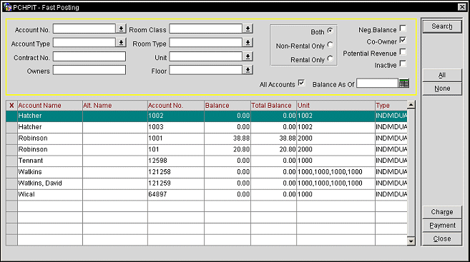Click the Account No. input field
Viewport: 470px width, 262px height.
pos(84,29)
